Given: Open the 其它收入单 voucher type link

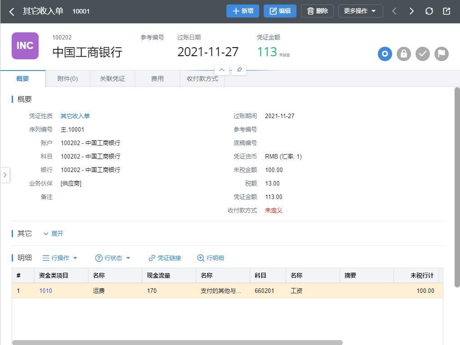Looking at the screenshot, I should [75, 116].
